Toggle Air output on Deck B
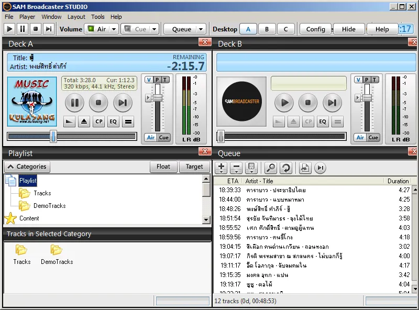Screen dimensions: 419x310 [360, 137]
